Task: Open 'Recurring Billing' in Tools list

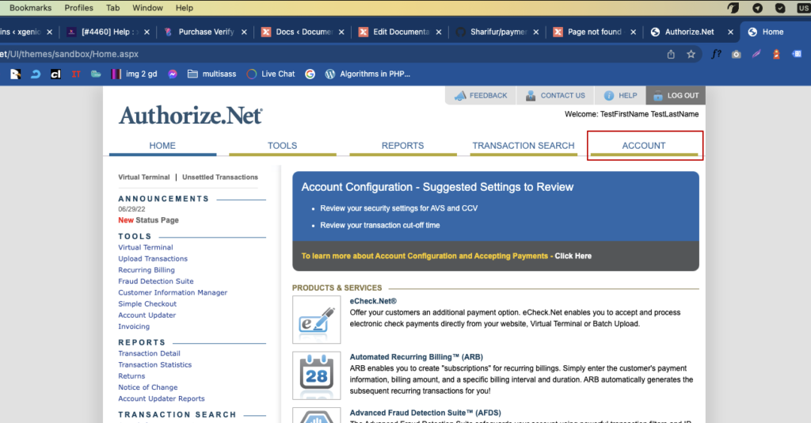Action: point(147,270)
